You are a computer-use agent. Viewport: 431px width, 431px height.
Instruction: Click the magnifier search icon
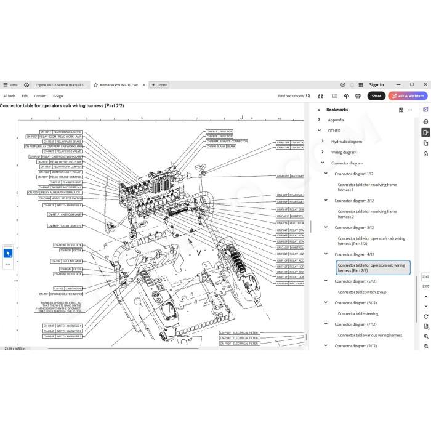coord(308,95)
